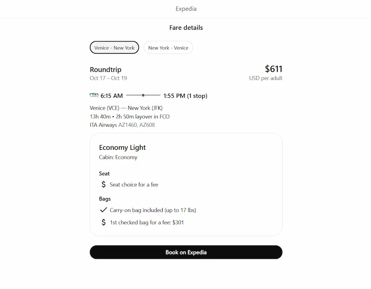
Task: Click the Economy Light fare title
Action: coord(122,147)
